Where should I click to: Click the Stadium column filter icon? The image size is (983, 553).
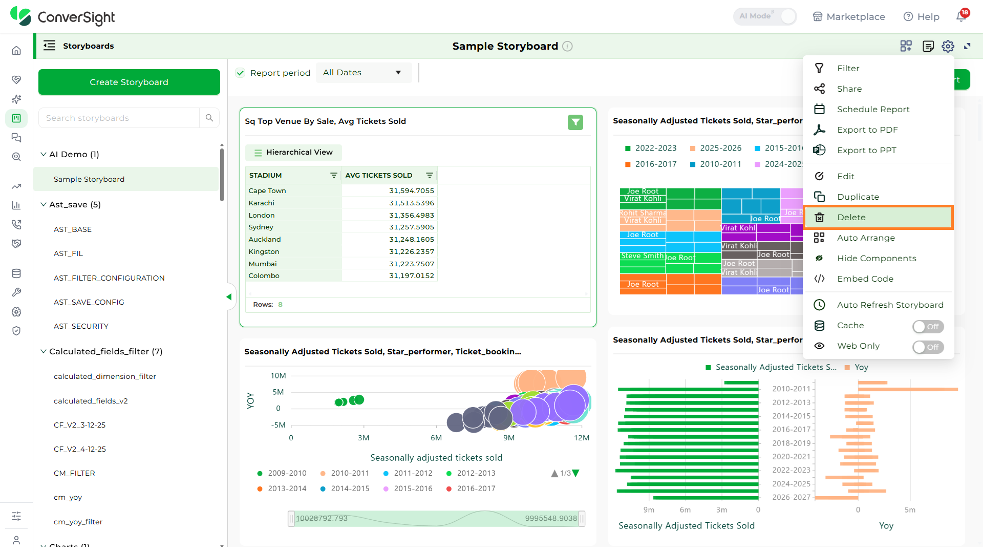[334, 175]
